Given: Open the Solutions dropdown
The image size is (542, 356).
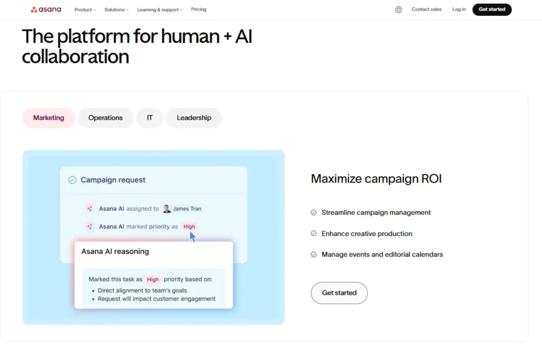Looking at the screenshot, I should click(x=116, y=9).
